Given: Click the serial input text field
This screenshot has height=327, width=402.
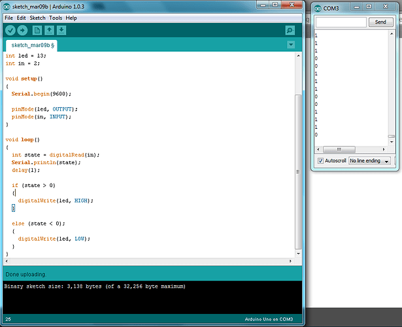Looking at the screenshot, I should 341,22.
